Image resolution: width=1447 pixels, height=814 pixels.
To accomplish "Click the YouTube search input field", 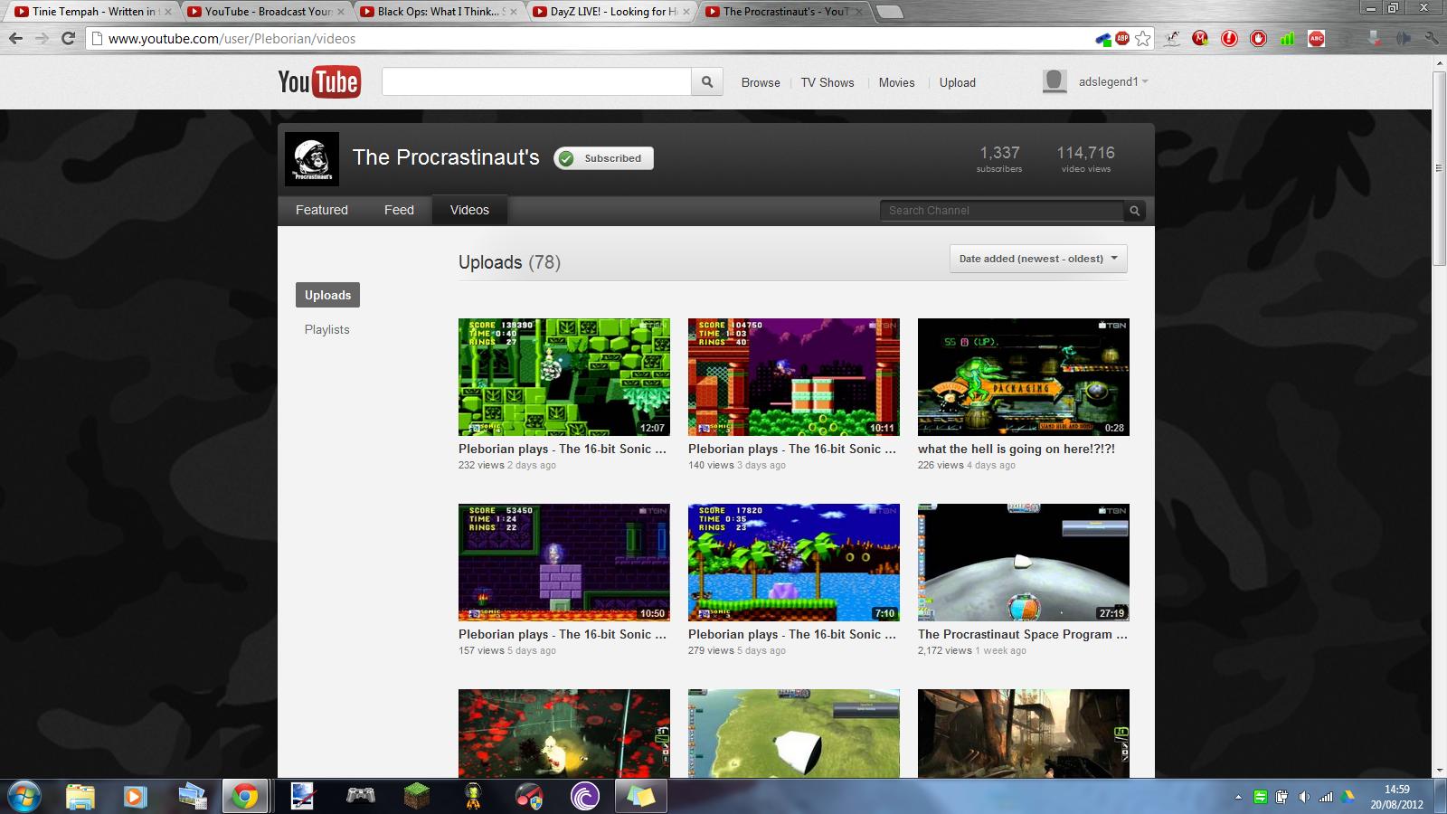I will coord(536,82).
